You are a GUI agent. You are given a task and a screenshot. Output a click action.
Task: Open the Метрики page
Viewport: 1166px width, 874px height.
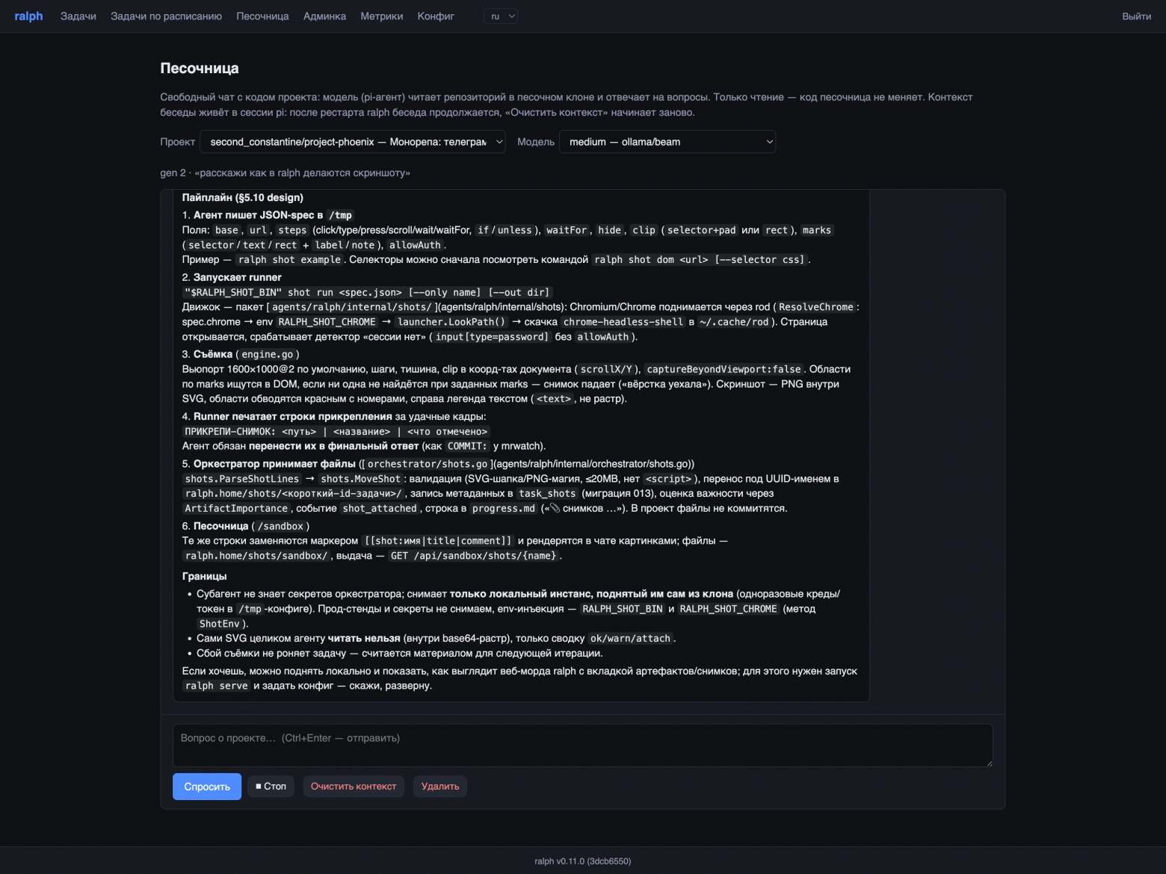click(381, 16)
